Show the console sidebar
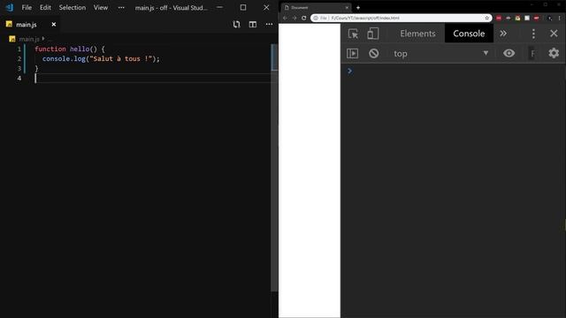Screen dimensions: 566x318 [353, 53]
